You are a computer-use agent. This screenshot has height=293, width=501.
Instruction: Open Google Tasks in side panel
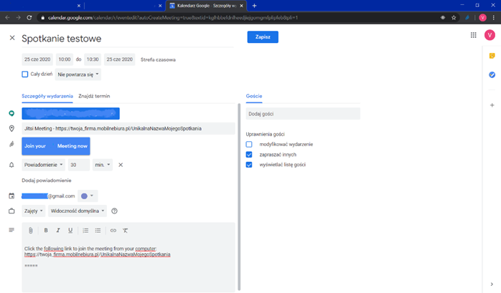point(492,75)
